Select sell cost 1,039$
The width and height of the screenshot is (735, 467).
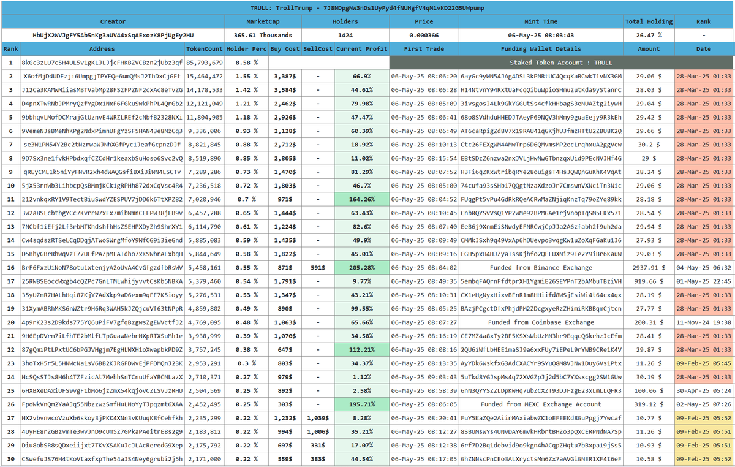318,418
